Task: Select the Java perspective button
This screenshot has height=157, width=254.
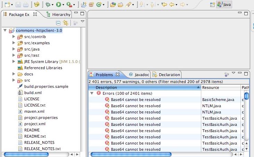Action: click(x=225, y=5)
